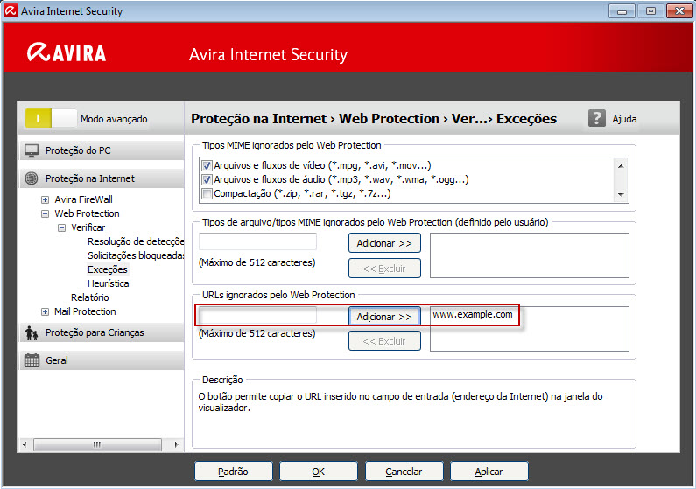
Task: Focus the file type/MIME input field
Action: point(257,241)
